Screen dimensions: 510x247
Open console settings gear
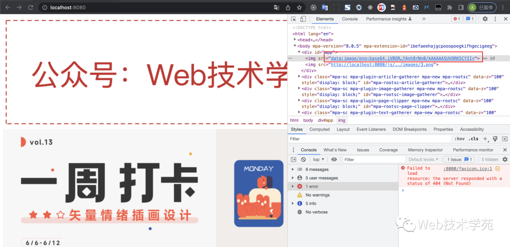505,160
